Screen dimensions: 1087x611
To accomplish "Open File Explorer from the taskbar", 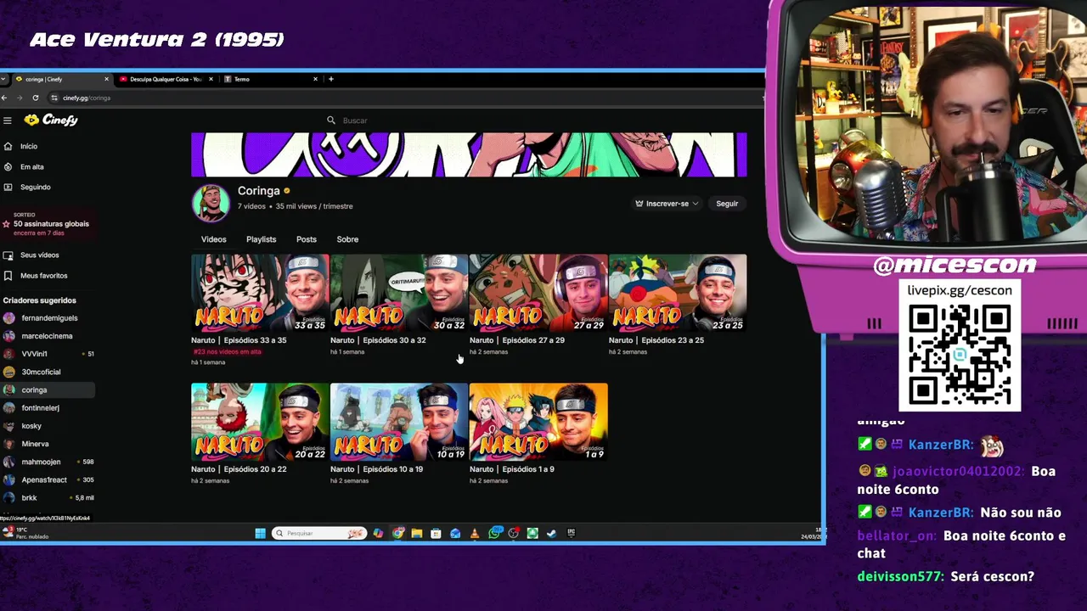I will pos(417,533).
